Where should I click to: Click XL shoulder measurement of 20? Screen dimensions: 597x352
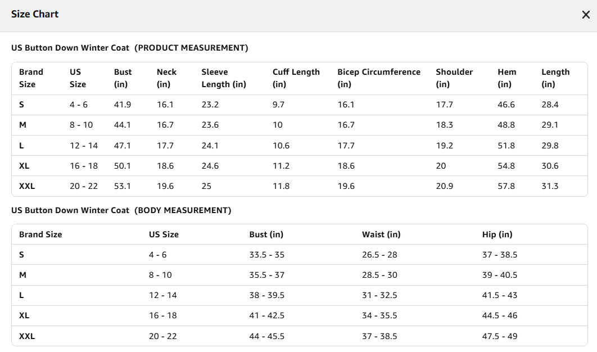click(441, 166)
